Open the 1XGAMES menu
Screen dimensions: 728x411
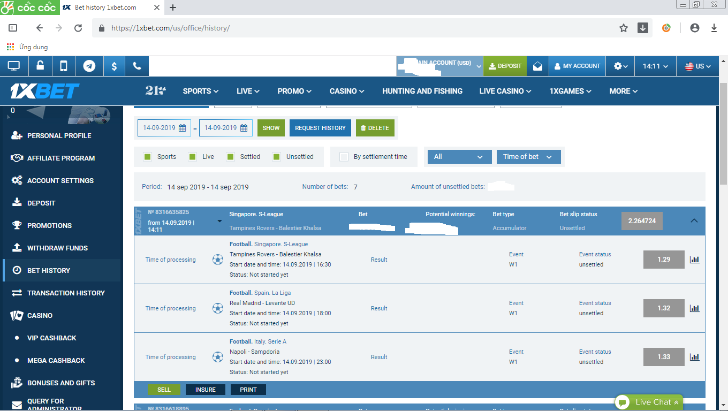click(x=570, y=91)
